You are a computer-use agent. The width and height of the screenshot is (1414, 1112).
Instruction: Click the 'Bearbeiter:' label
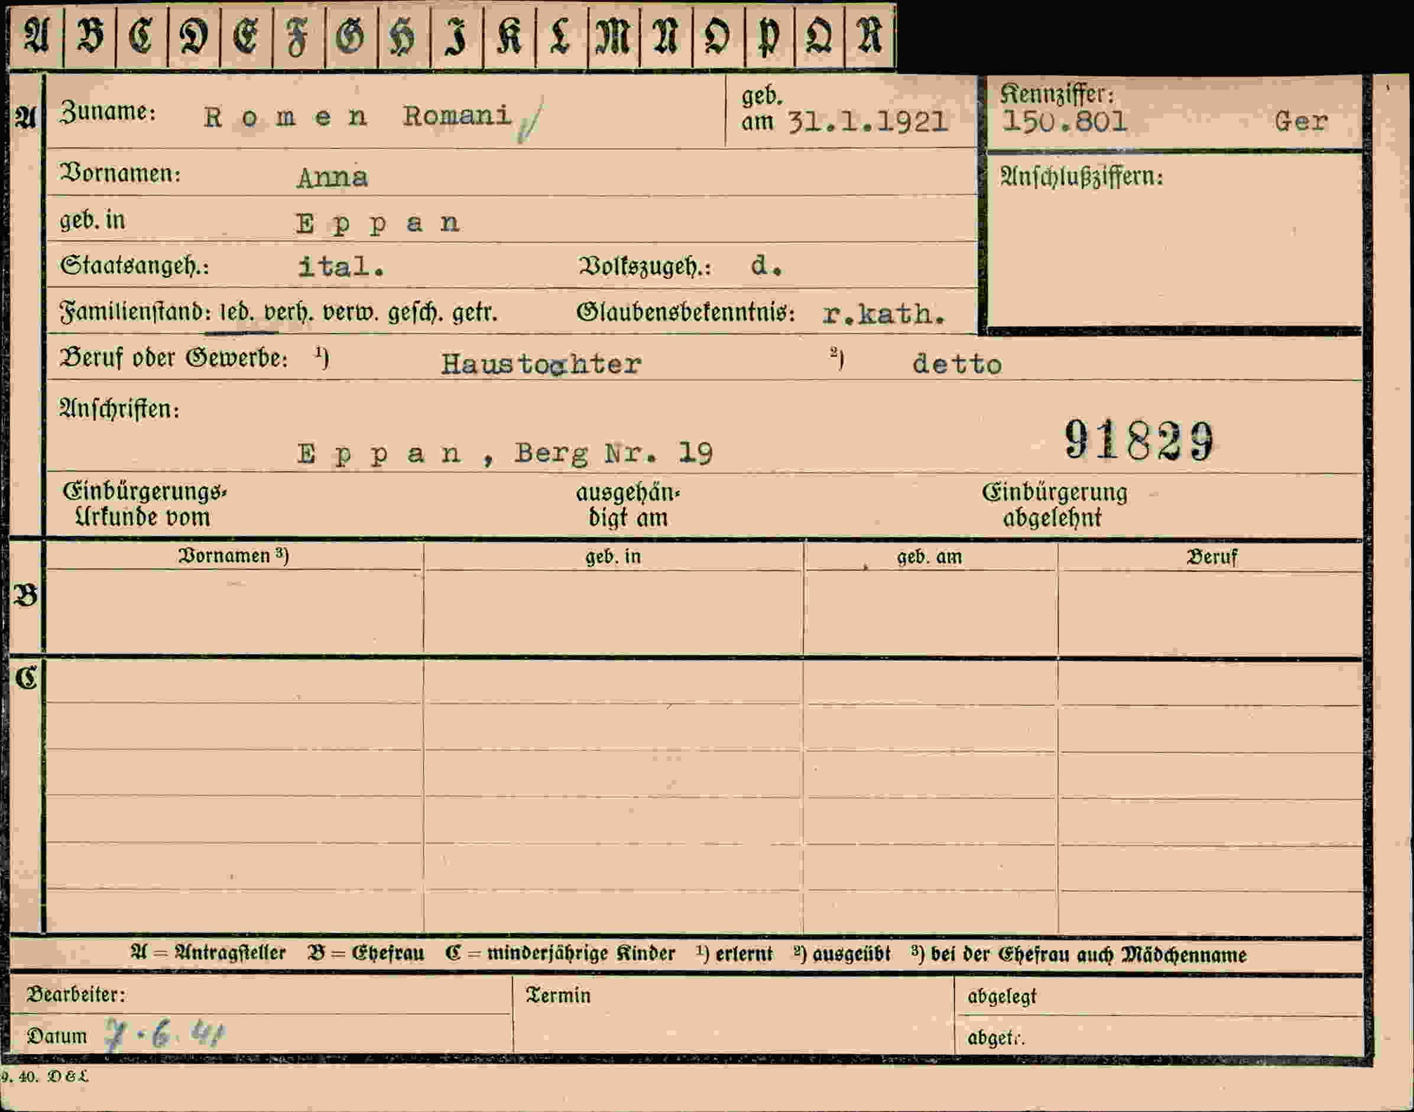coord(76,994)
